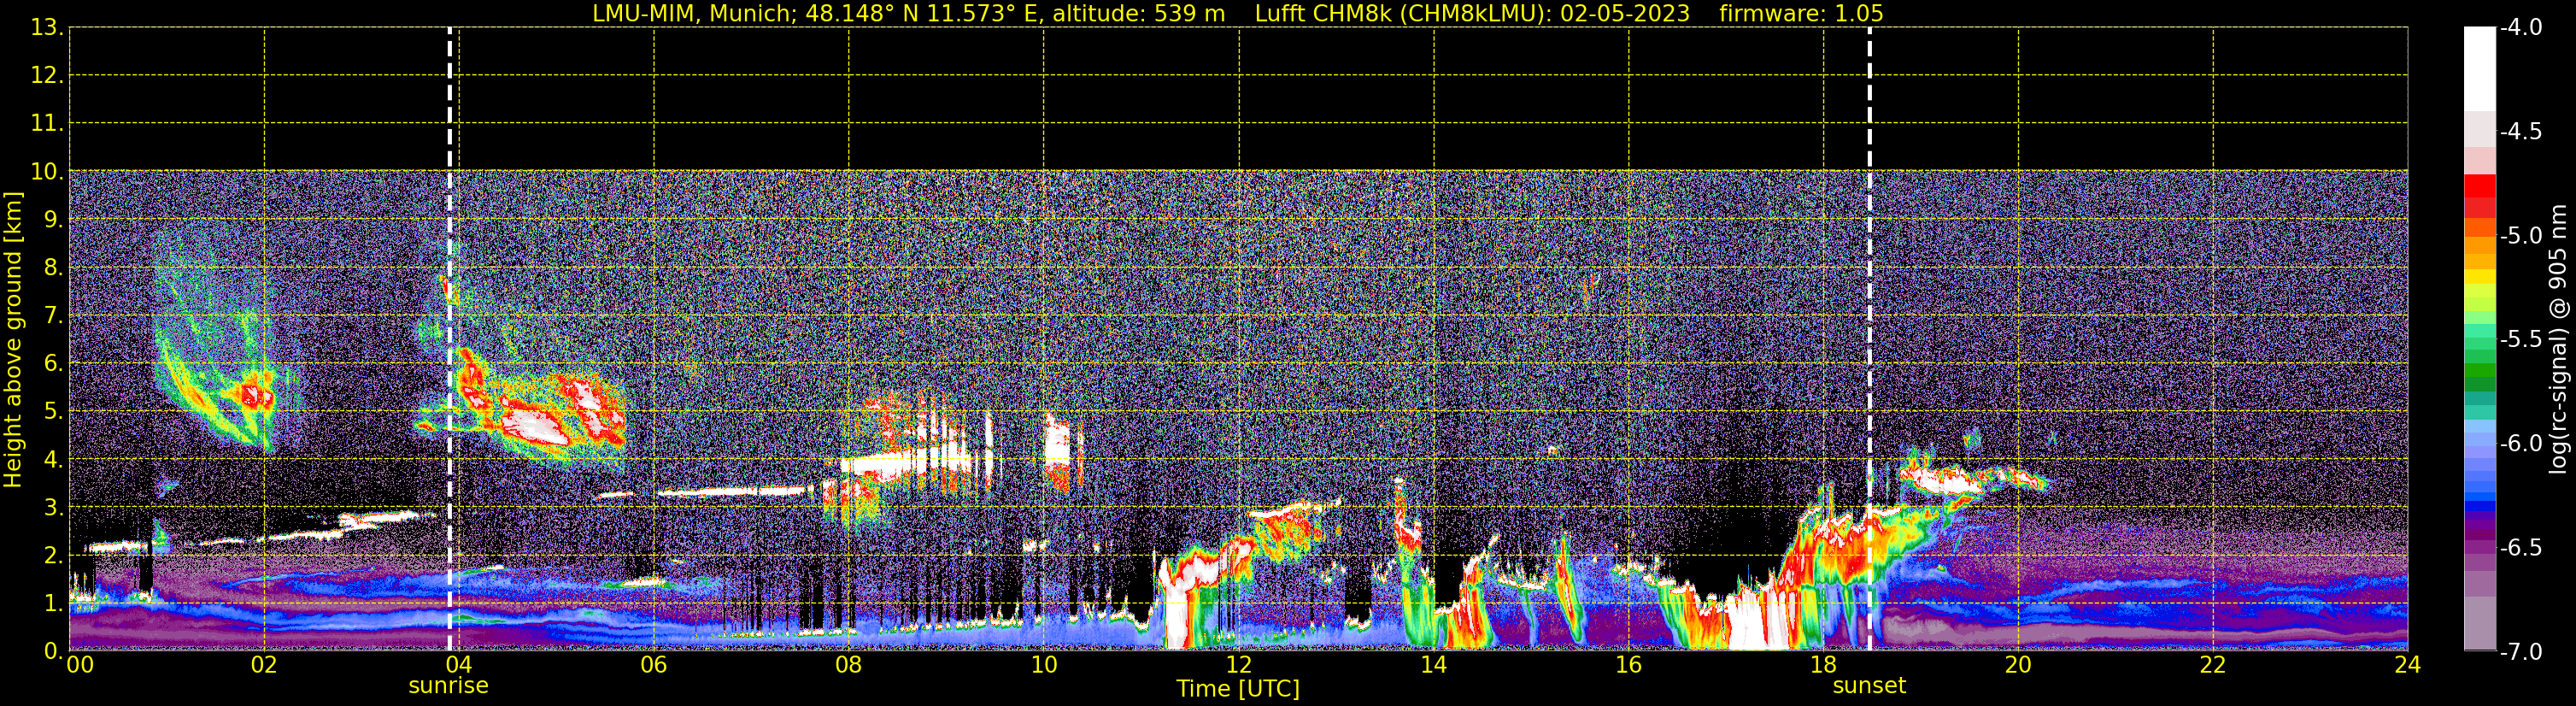Click the height-axis tick label "3."
The width and height of the screenshot is (2576, 706).
(x=53, y=507)
